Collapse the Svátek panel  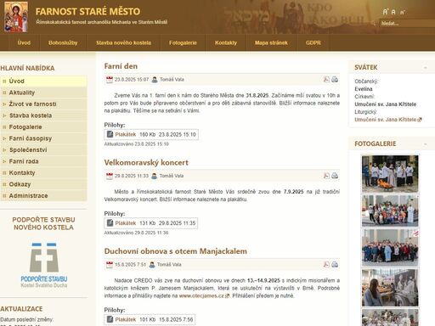[x=426, y=68]
